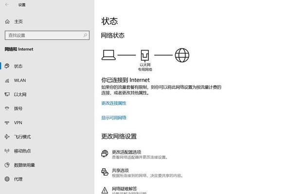Select the 代理 globe icon in the sidebar

click(7, 179)
